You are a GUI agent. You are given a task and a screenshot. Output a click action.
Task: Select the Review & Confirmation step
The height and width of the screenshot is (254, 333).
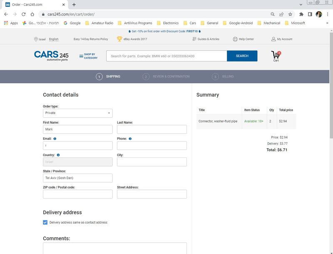tap(166, 77)
